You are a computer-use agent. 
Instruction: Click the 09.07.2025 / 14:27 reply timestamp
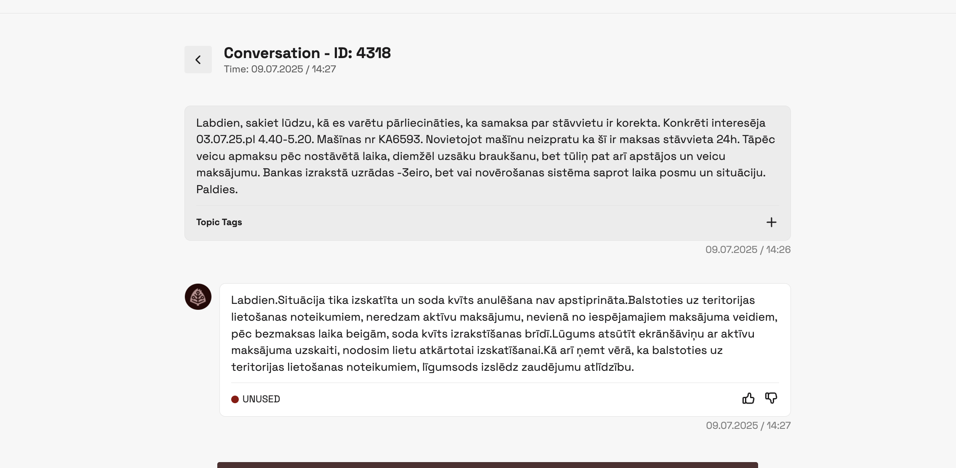point(748,425)
